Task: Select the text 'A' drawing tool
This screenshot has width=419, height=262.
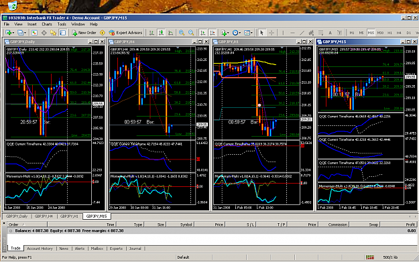Action: point(330,33)
